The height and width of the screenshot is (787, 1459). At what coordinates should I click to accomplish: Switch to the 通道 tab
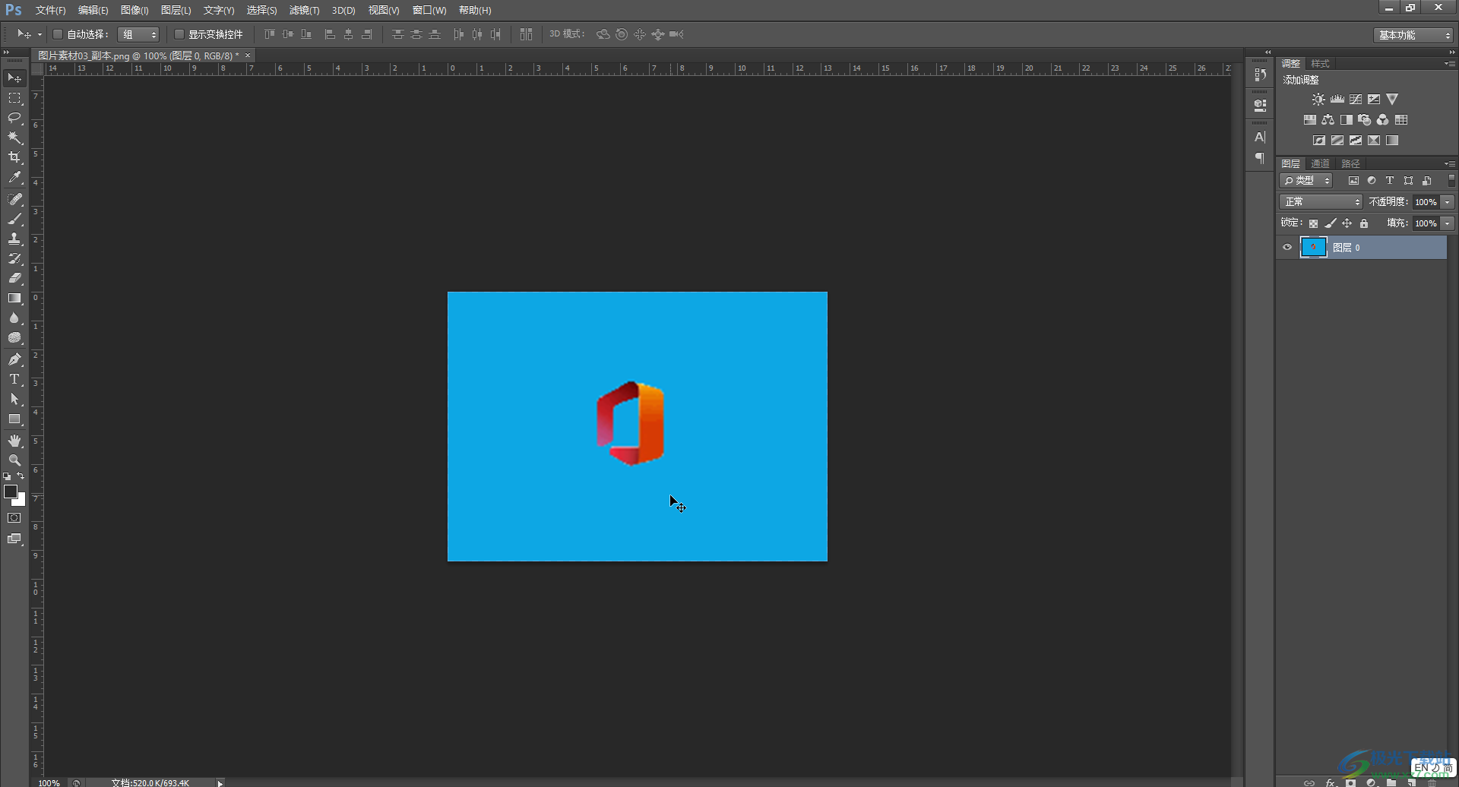(x=1320, y=164)
